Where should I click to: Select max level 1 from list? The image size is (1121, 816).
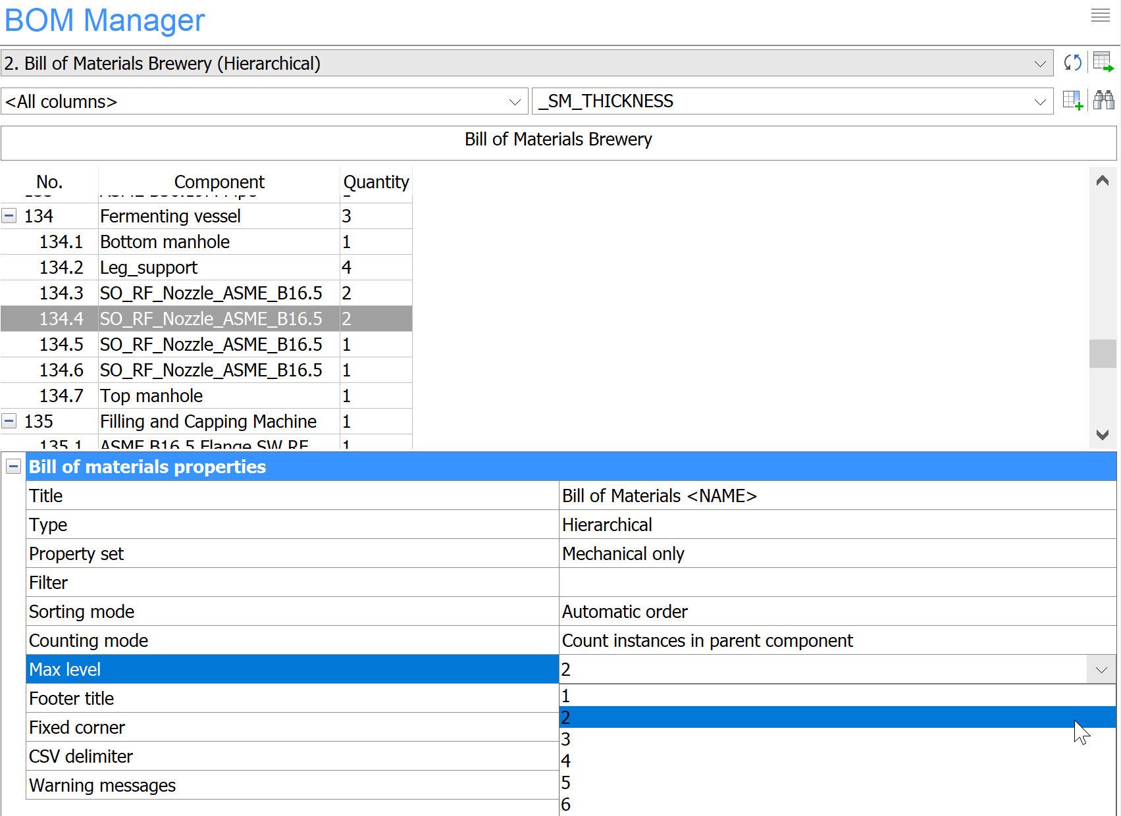coord(836,696)
